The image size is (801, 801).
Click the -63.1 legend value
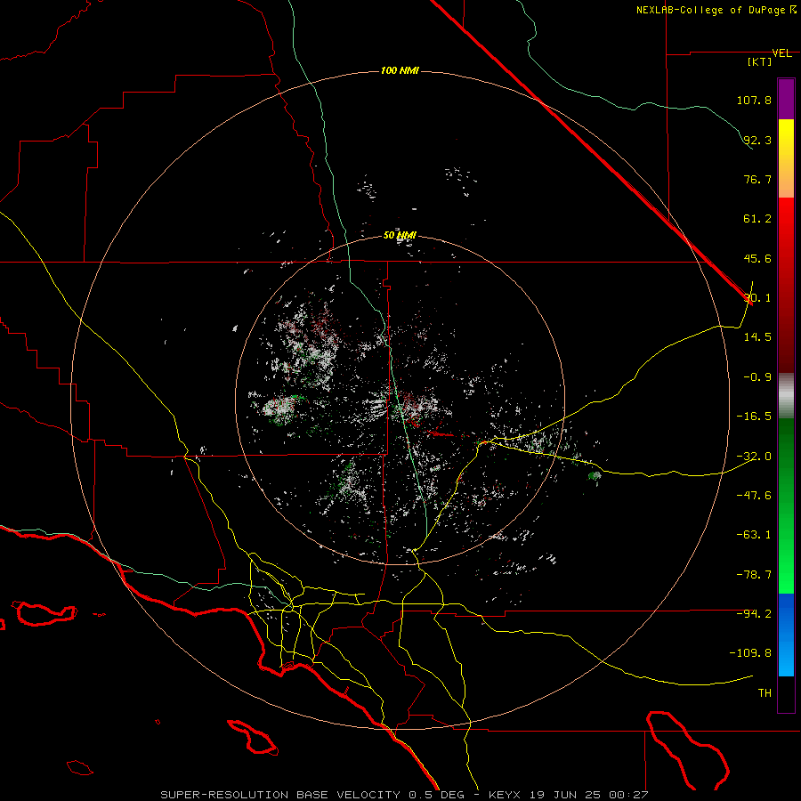pyautogui.click(x=754, y=535)
